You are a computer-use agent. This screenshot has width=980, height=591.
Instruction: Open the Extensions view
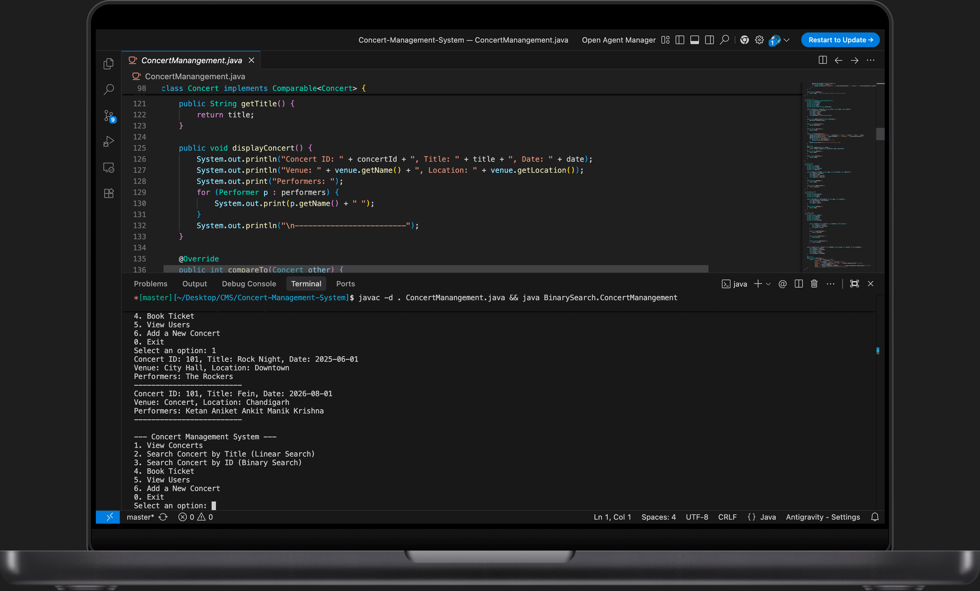coord(109,194)
